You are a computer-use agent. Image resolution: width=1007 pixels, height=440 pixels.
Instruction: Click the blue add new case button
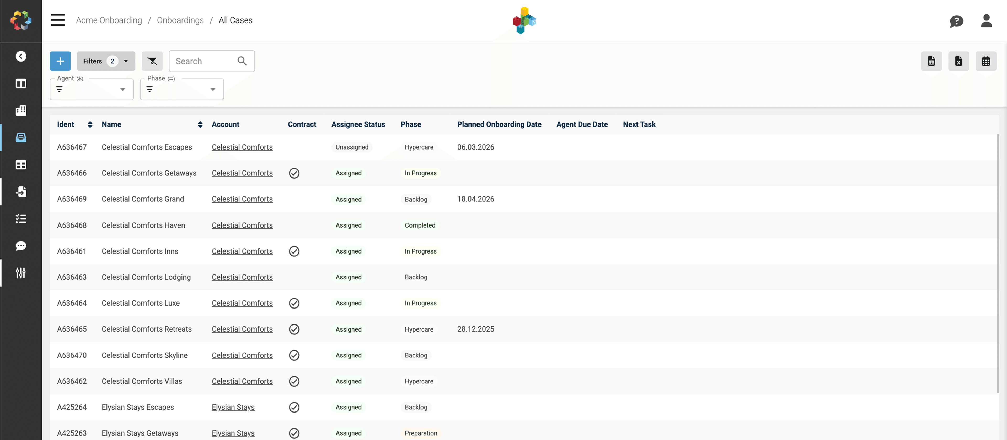pyautogui.click(x=60, y=61)
